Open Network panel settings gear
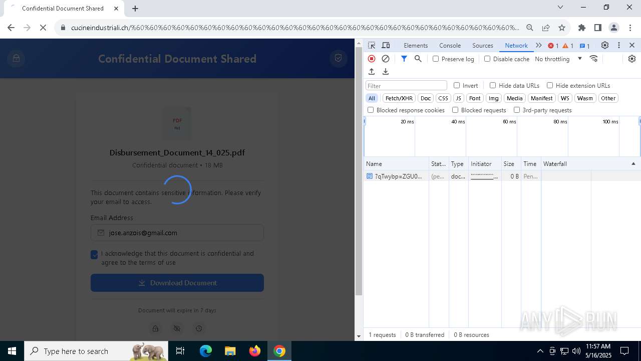This screenshot has height=361, width=641. point(632,59)
